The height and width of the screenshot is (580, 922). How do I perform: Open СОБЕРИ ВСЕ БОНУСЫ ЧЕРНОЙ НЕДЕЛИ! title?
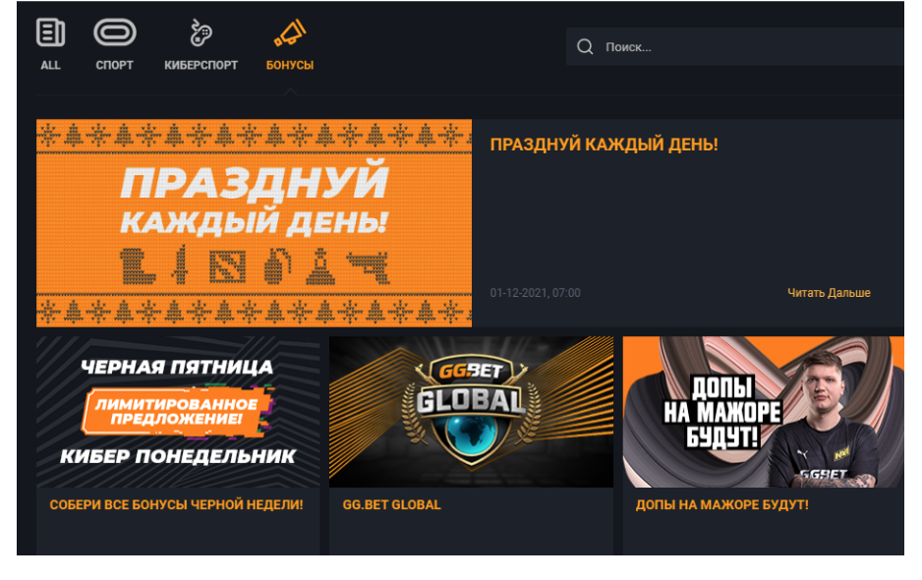click(176, 504)
